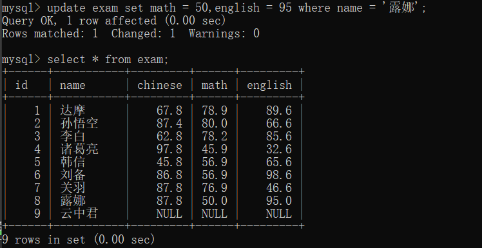
Task: Select the name cell 云中君
Action: tap(79, 213)
